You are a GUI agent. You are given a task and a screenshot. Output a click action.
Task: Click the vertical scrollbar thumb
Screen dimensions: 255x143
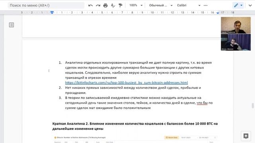click(x=253, y=106)
